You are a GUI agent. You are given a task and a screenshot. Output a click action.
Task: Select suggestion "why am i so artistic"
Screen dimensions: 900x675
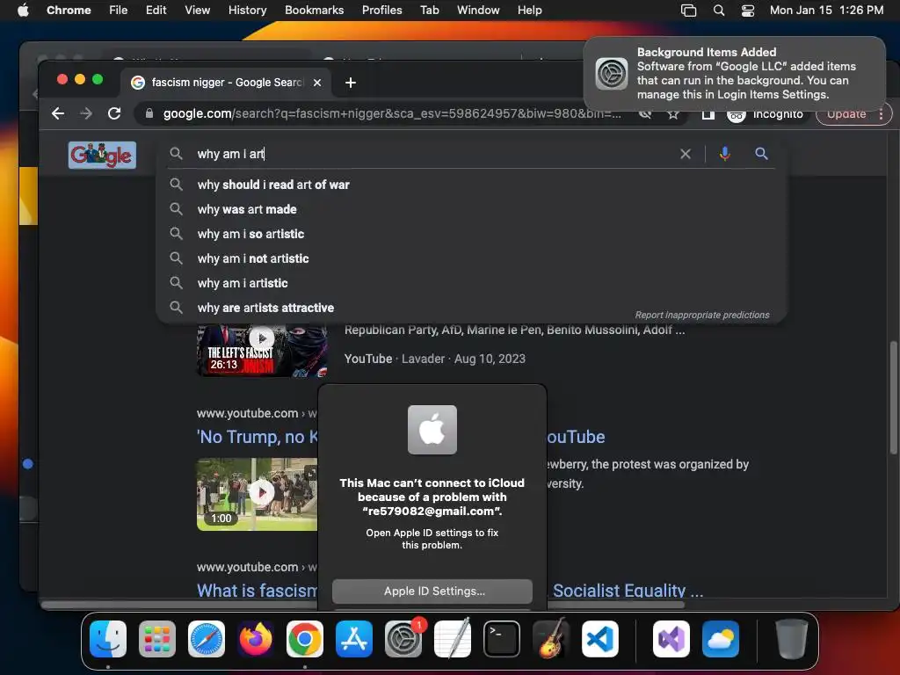click(x=471, y=234)
